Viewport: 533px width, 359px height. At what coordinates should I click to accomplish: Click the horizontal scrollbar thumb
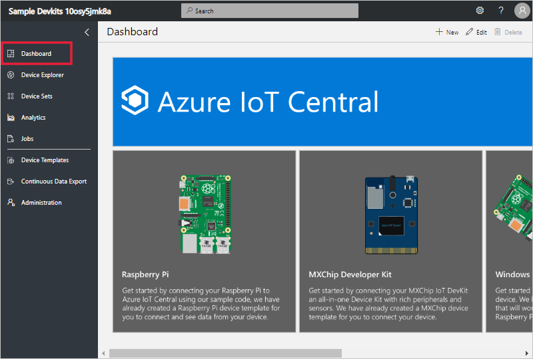(225, 353)
